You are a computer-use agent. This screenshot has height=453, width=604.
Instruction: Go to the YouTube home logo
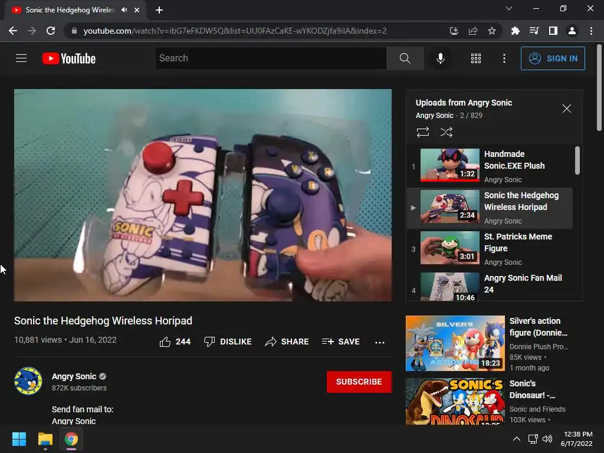click(x=69, y=58)
